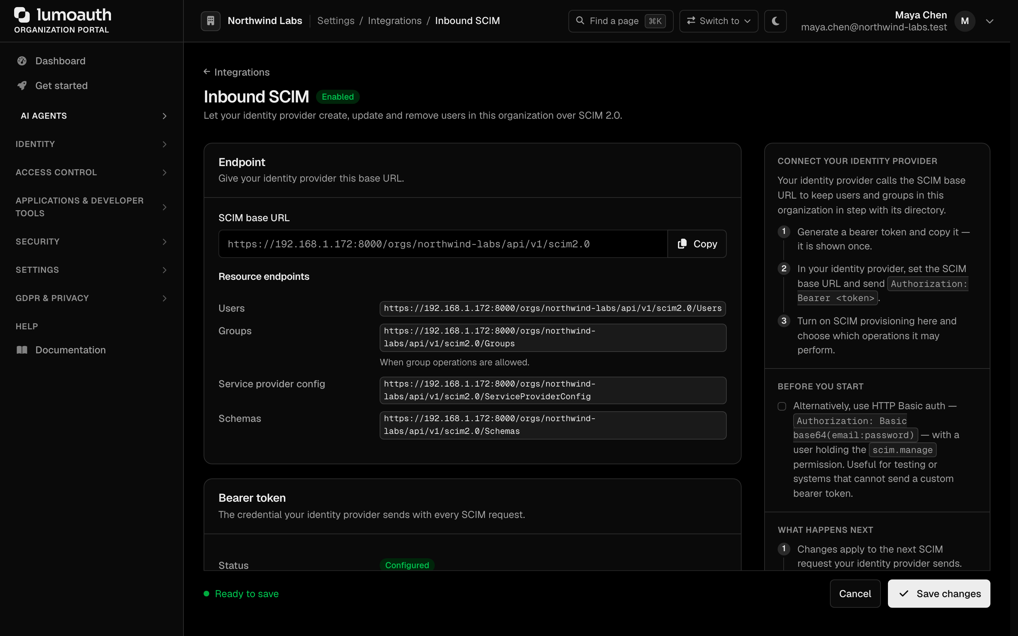Click the scim.manage permission code

point(902,450)
